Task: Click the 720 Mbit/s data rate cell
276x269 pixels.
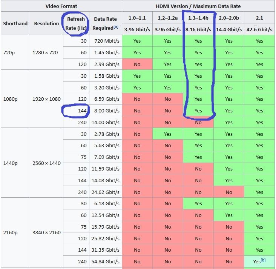Action: (x=107, y=41)
